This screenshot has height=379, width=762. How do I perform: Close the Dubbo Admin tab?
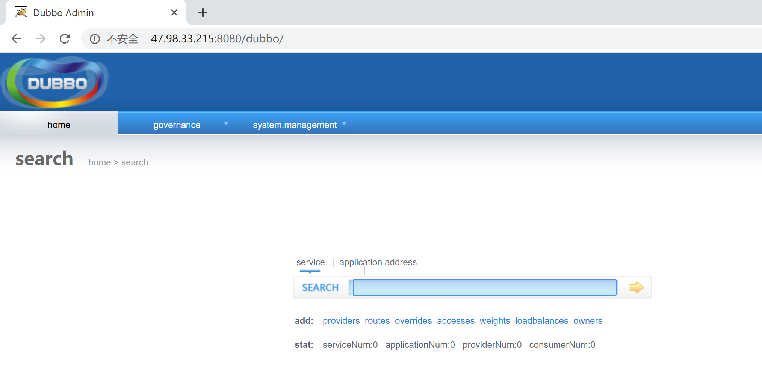click(x=174, y=12)
